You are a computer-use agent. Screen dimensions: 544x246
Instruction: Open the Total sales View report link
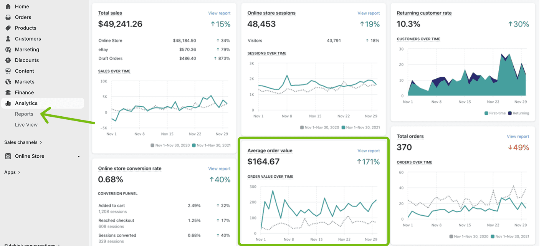point(219,13)
